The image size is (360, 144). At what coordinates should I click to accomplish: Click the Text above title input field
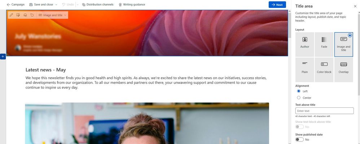324,111
